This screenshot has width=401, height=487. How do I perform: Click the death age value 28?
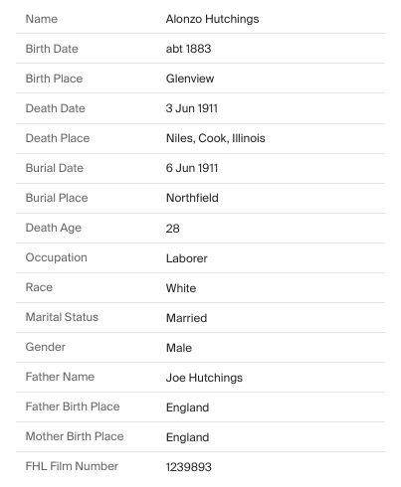[172, 229]
